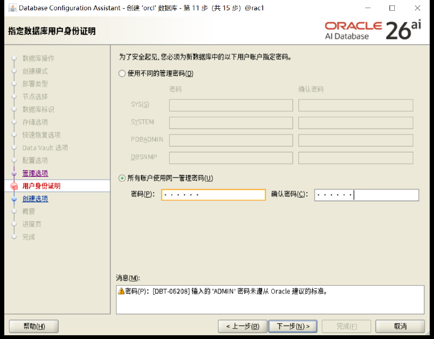This screenshot has height=339, width=434.
Task: Click the yellow warning icon in messages
Action: click(121, 291)
